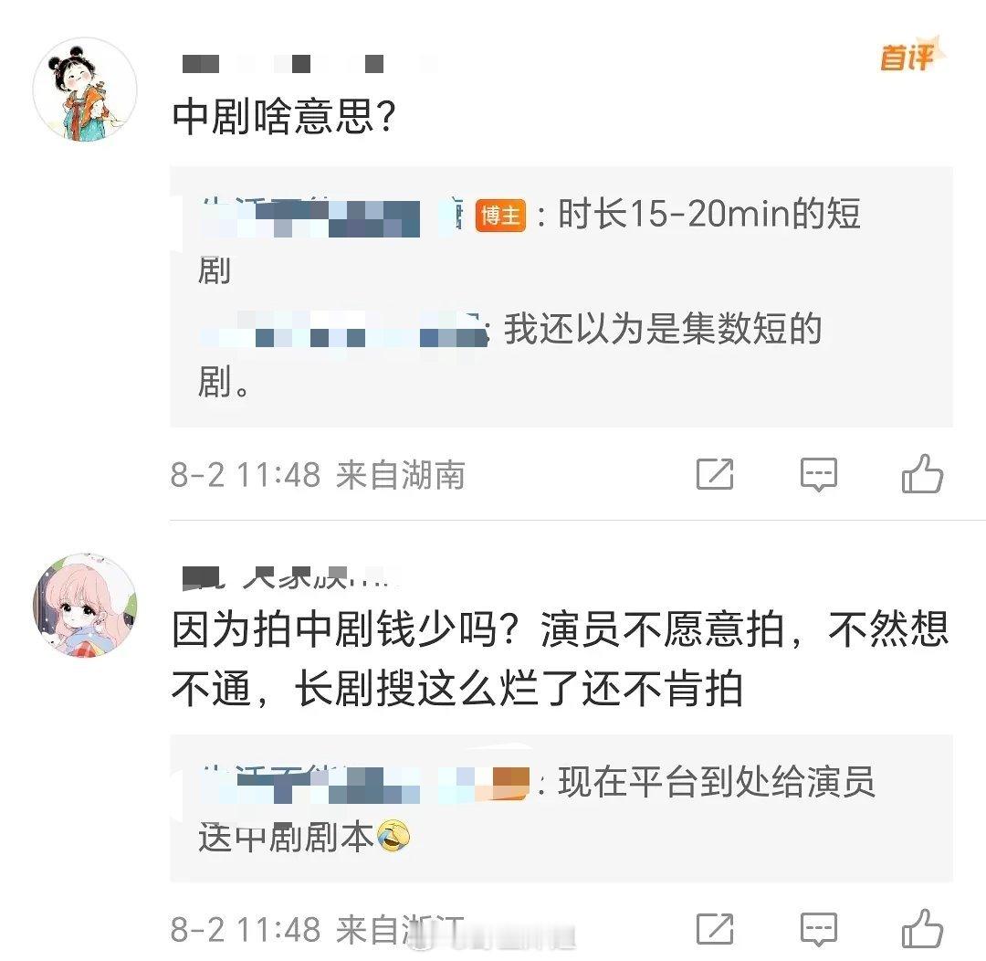Open reply 现在平台到处给演员送中剧剧本
The image size is (986, 961).
click(537, 810)
